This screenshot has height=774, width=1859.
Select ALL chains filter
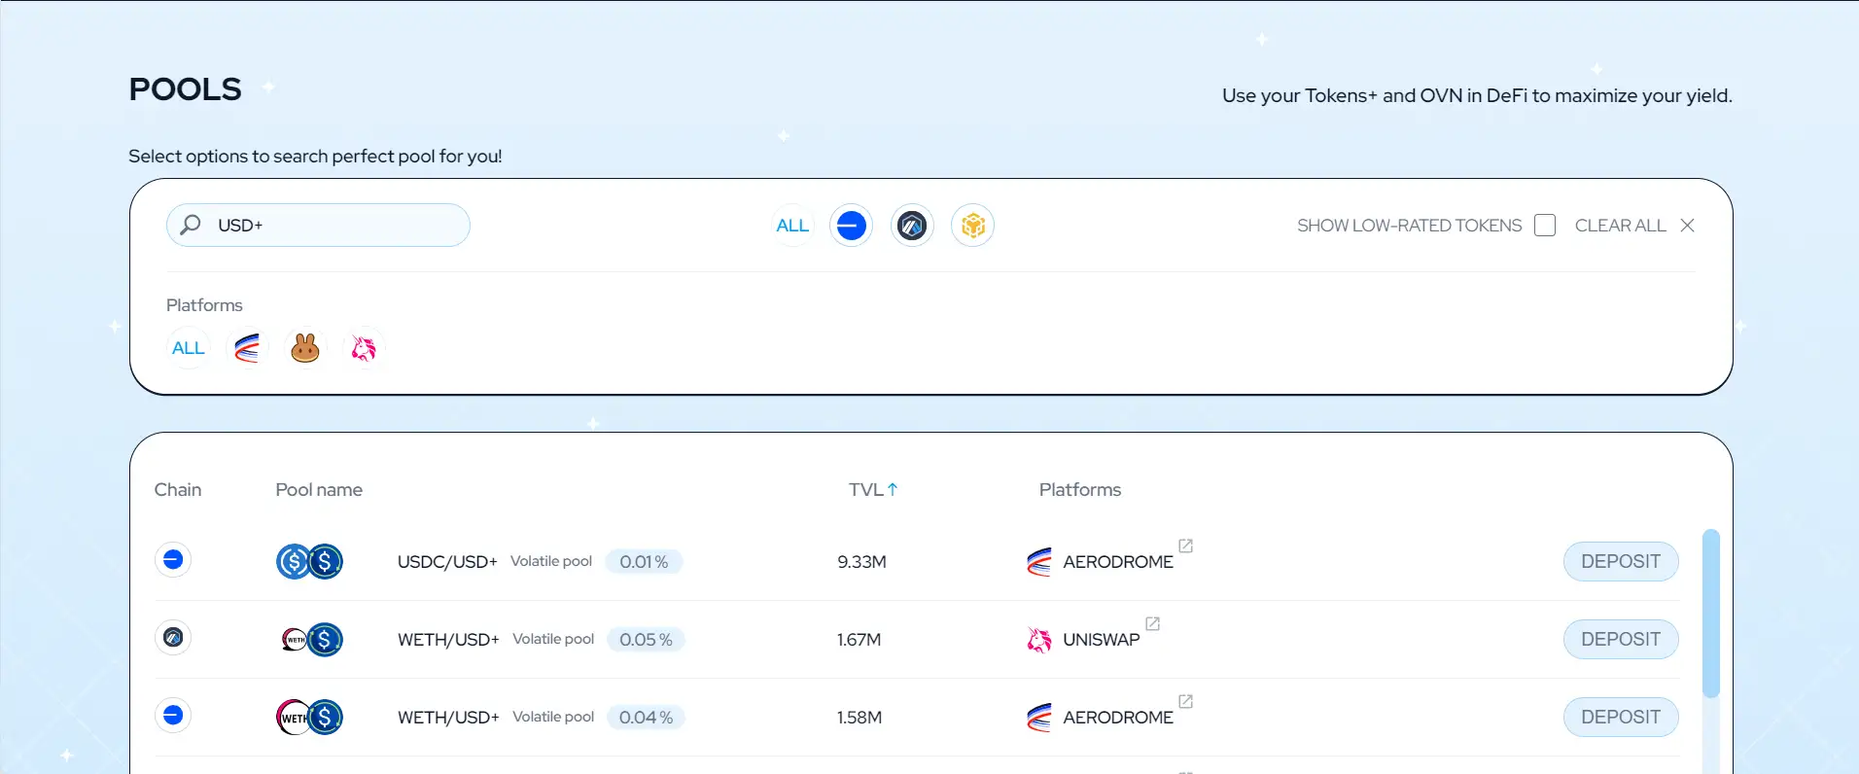[792, 226]
